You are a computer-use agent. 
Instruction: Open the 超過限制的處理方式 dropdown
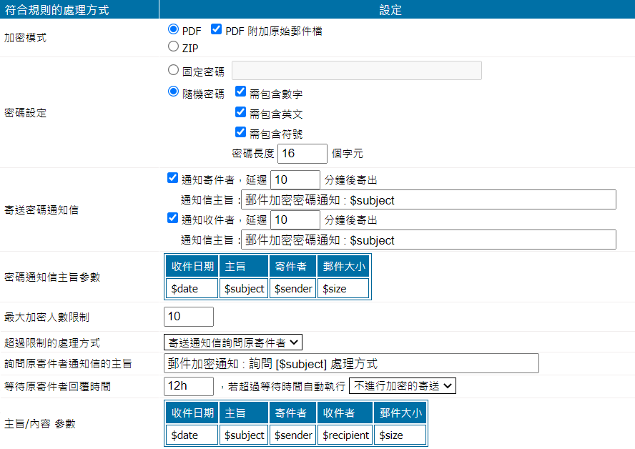pos(233,342)
